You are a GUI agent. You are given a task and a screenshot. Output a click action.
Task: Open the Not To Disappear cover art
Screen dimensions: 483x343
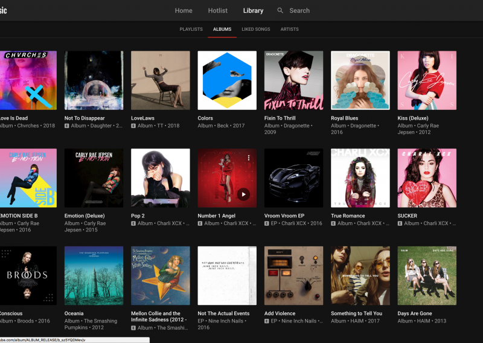click(94, 80)
